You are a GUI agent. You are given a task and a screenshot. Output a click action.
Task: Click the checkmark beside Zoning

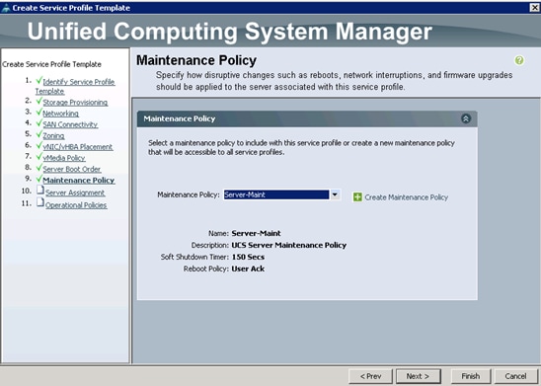click(x=39, y=134)
